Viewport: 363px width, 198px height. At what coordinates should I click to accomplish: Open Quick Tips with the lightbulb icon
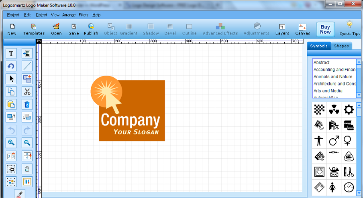coord(350,28)
